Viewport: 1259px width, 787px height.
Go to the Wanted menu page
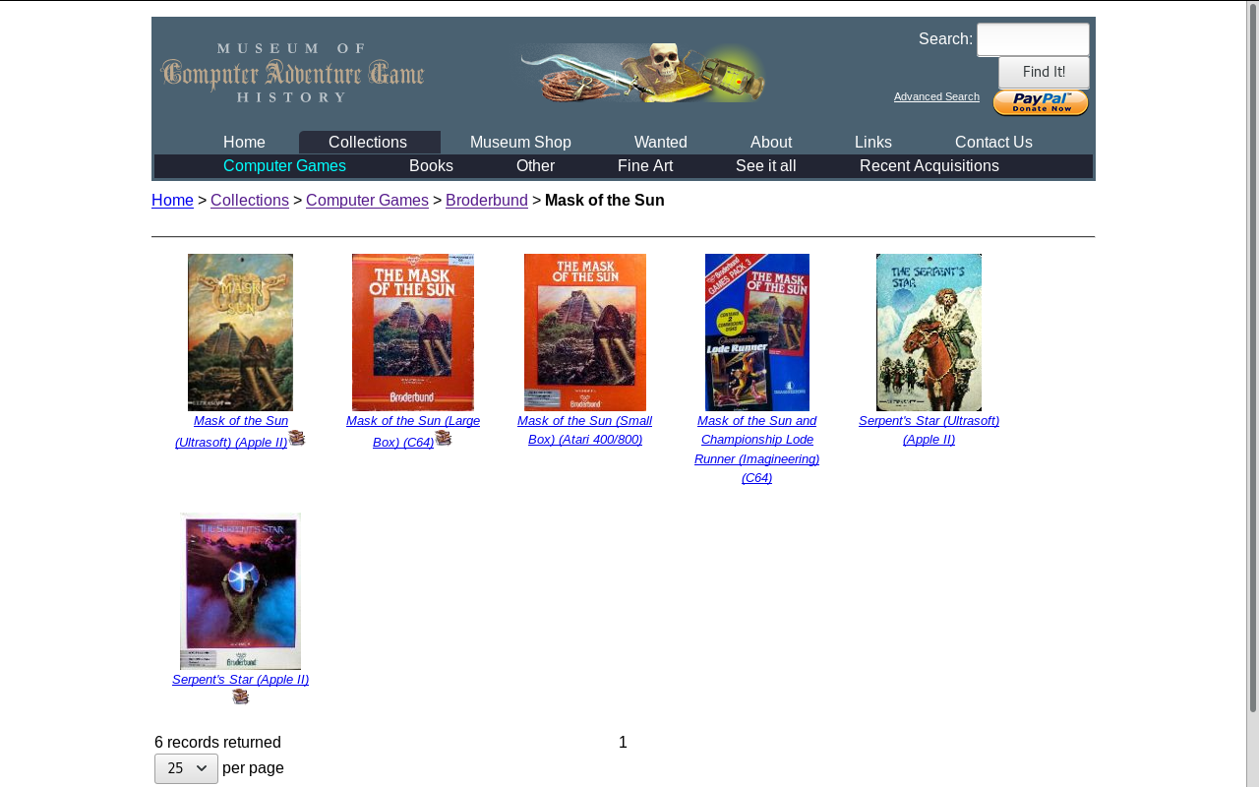[660, 143]
